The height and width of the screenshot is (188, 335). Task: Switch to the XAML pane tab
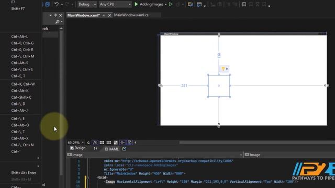coord(111,149)
